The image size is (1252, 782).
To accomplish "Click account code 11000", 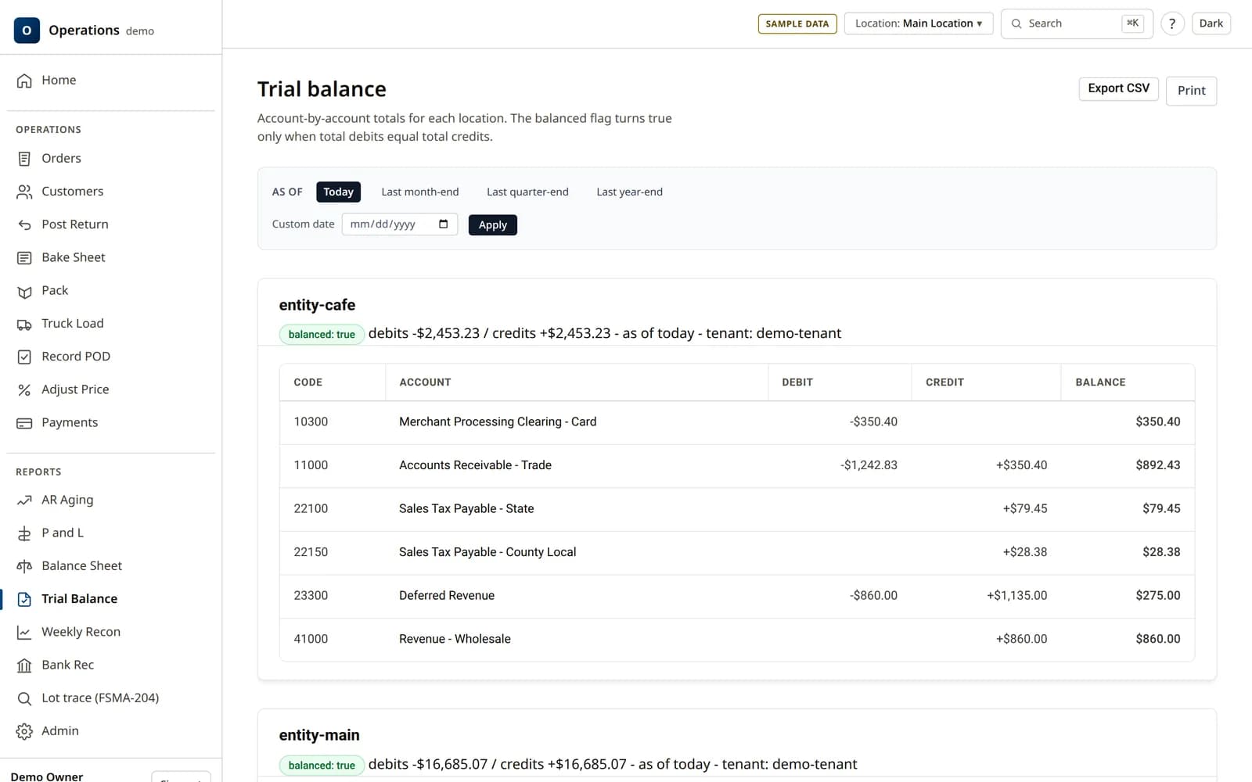I will 311,465.
